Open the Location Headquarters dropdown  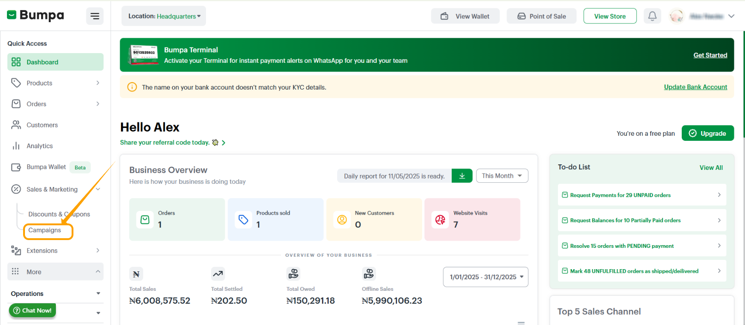click(164, 16)
